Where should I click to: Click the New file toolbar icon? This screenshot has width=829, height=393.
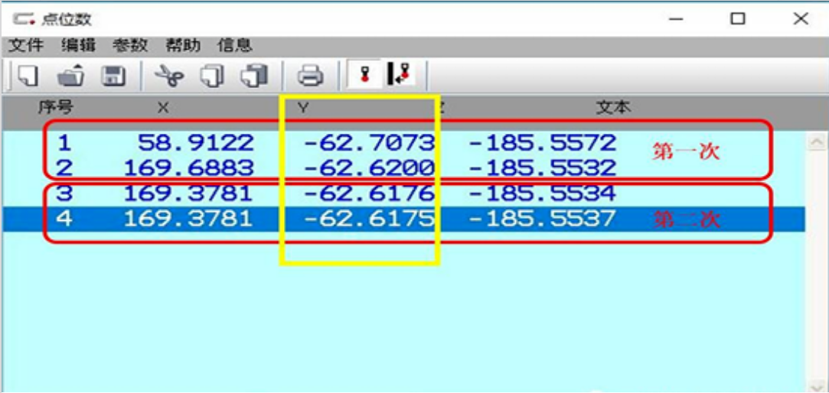[x=28, y=76]
